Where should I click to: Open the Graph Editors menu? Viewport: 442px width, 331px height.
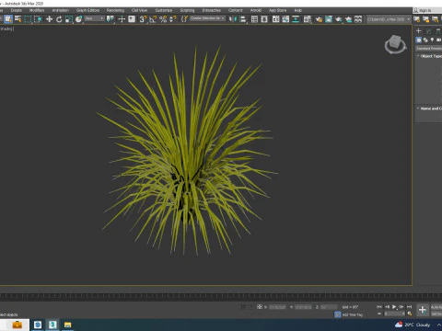click(87, 10)
